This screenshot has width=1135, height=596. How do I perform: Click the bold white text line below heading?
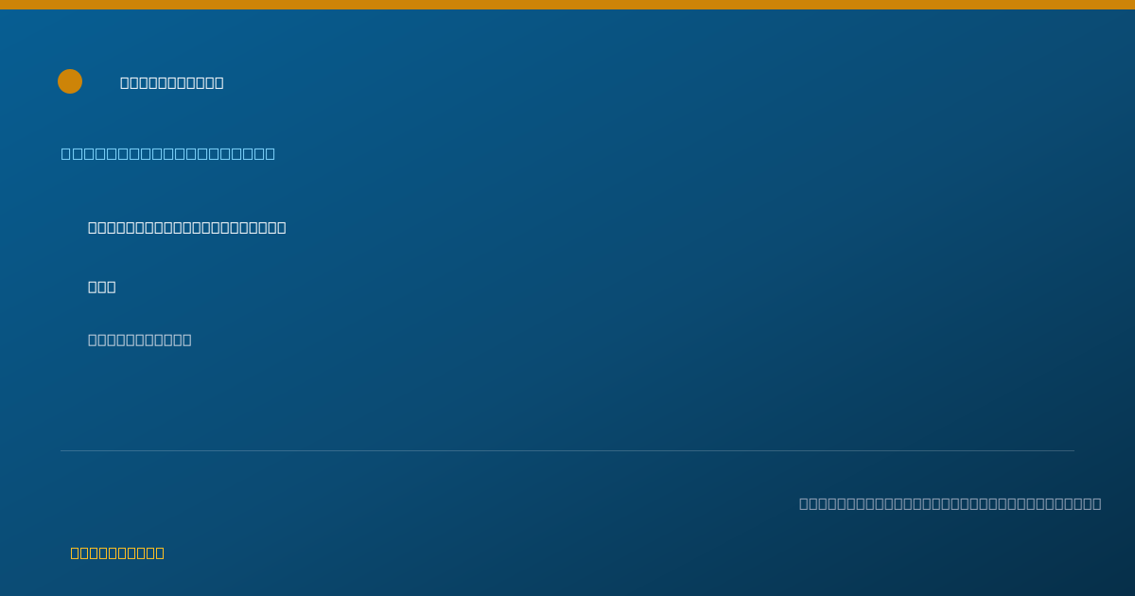pyautogui.click(x=187, y=227)
